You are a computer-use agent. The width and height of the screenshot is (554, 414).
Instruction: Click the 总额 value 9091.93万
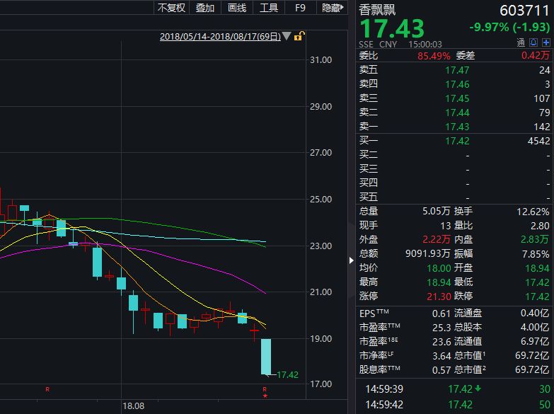point(428,253)
